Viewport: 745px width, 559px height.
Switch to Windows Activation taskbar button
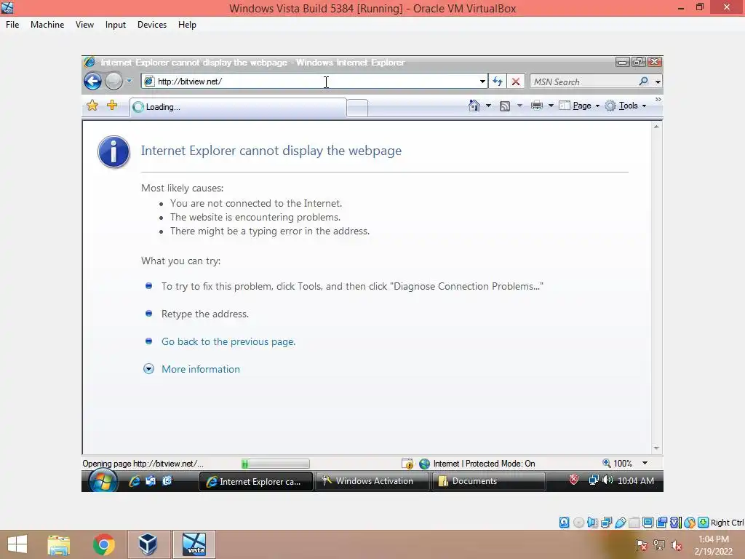pyautogui.click(x=372, y=481)
